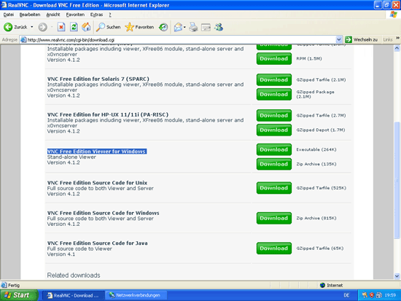Open the history/media toolbar icon
This screenshot has width=401, height=301.
tap(163, 27)
